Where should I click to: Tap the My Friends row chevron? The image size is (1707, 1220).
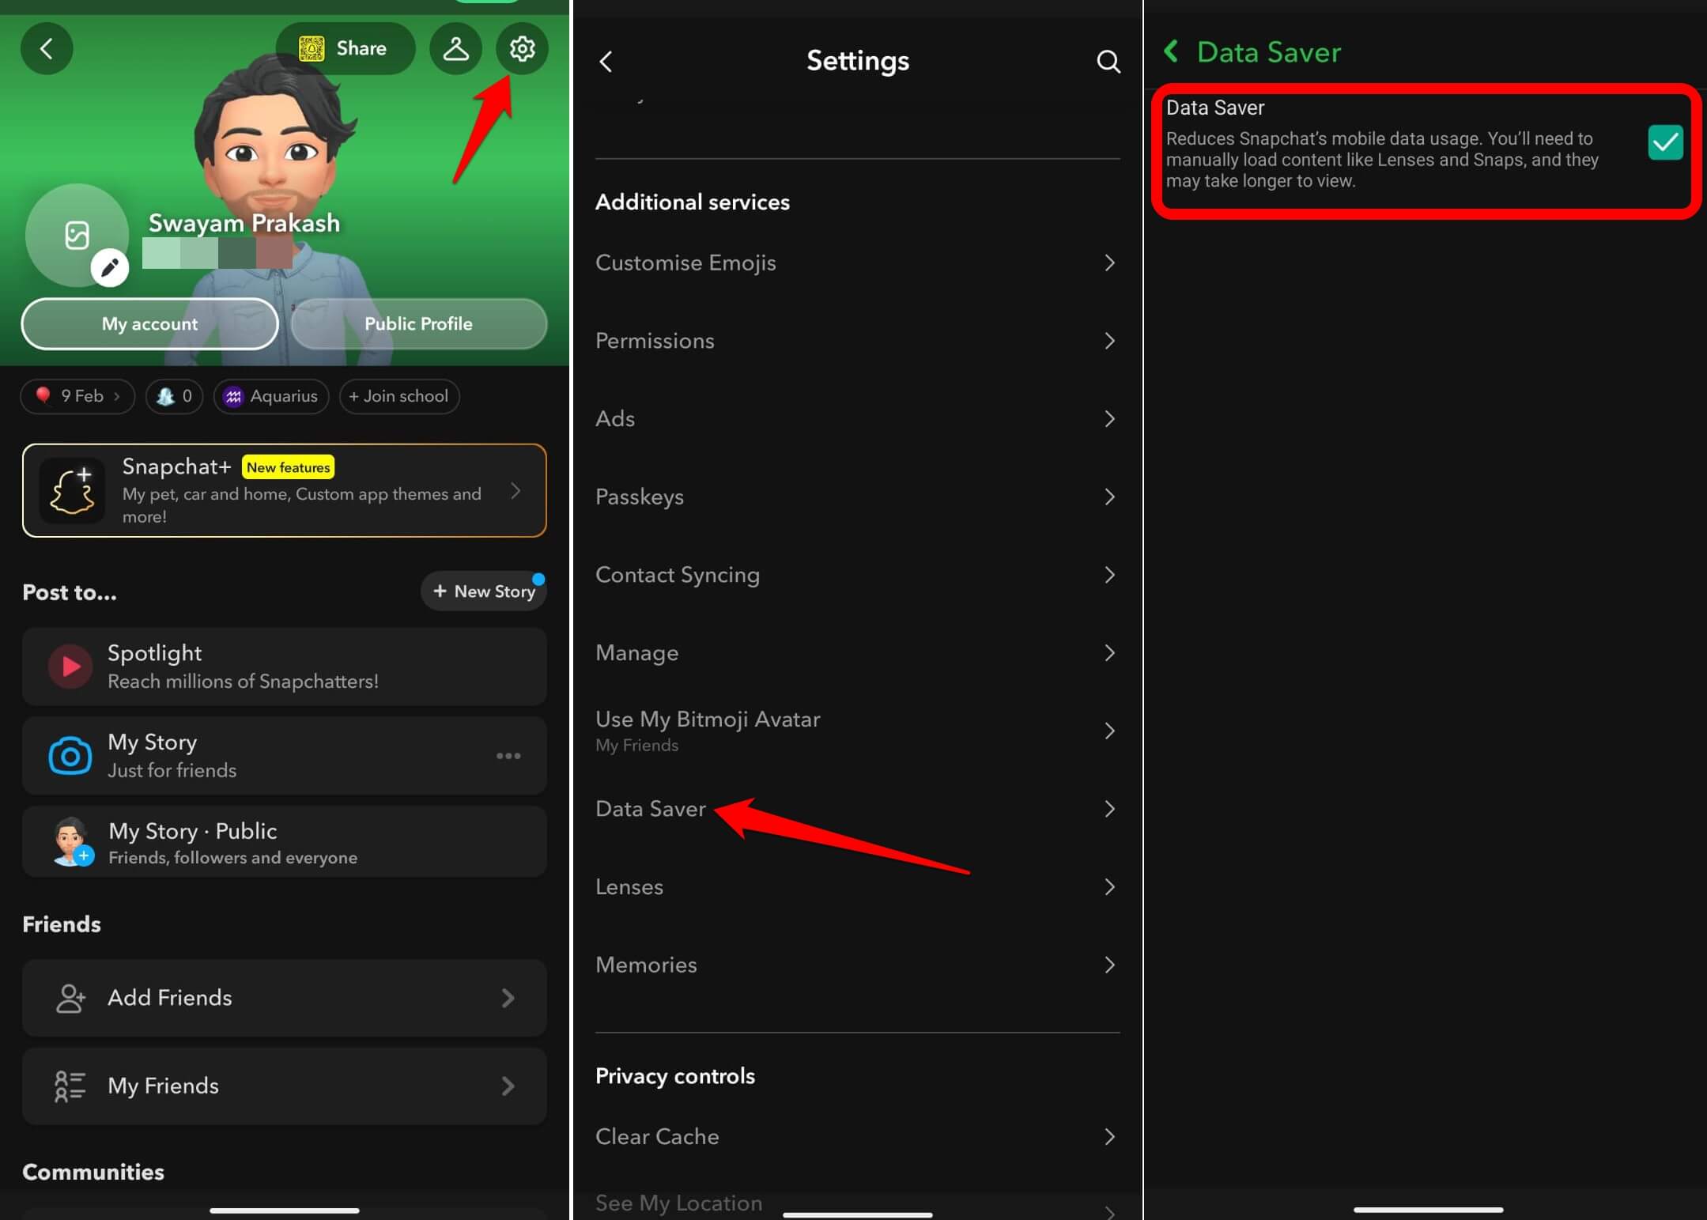pyautogui.click(x=508, y=1086)
